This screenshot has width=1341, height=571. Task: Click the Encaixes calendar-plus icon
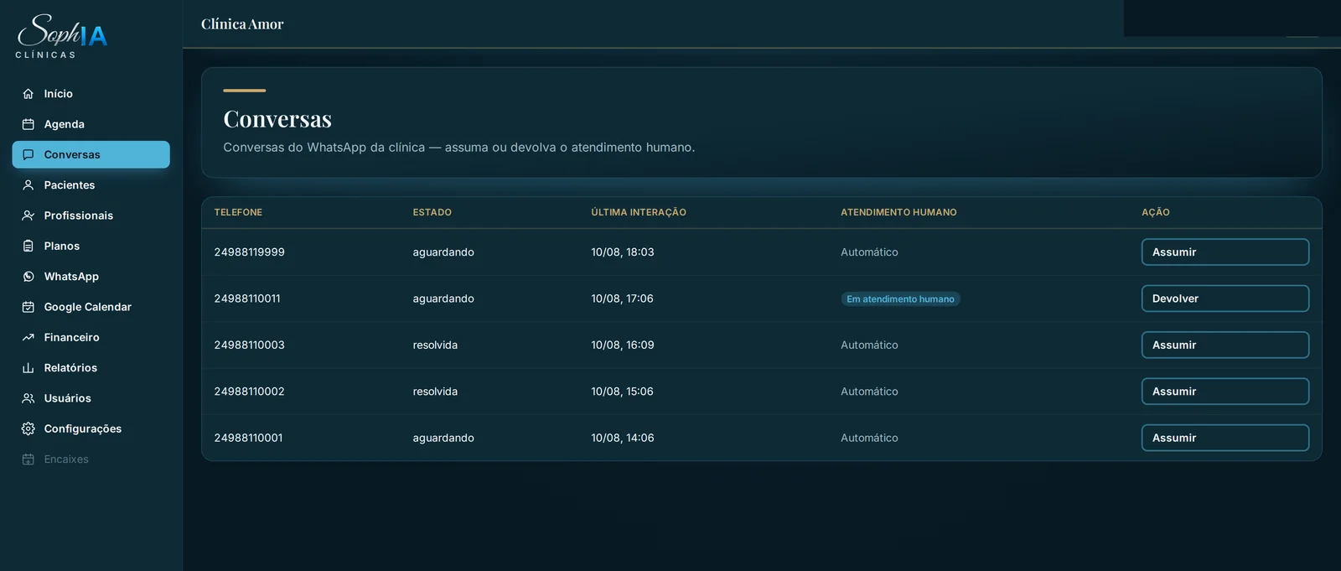[x=28, y=459]
